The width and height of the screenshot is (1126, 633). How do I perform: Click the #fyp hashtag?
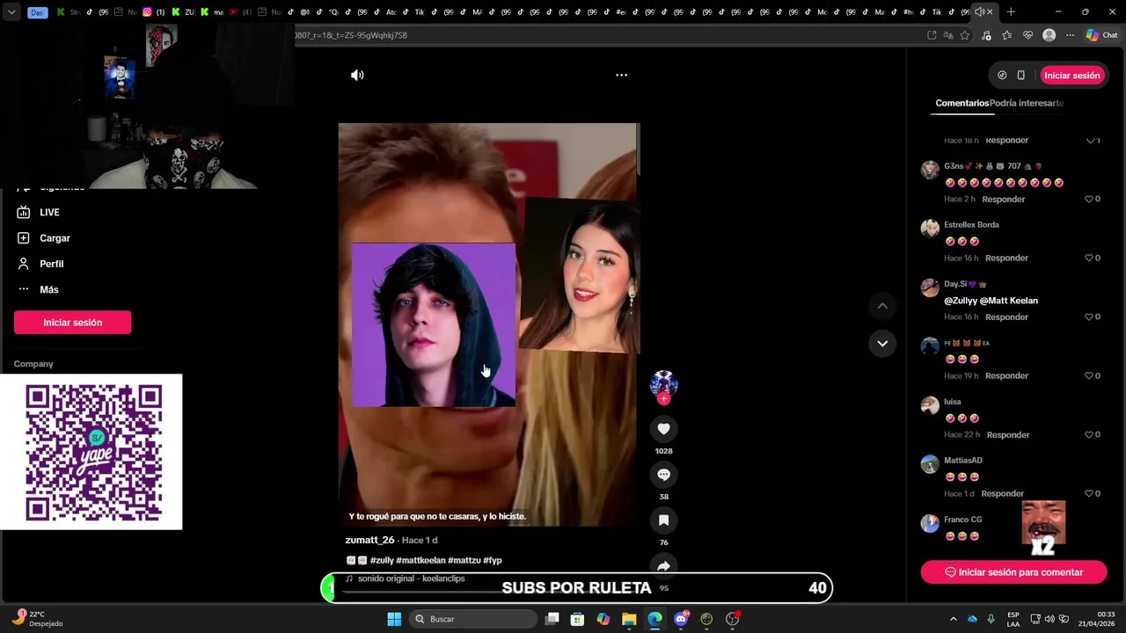point(493,560)
